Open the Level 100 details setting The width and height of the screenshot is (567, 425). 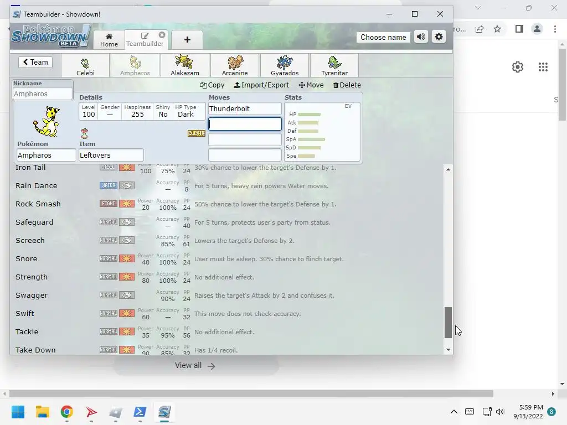tap(89, 111)
